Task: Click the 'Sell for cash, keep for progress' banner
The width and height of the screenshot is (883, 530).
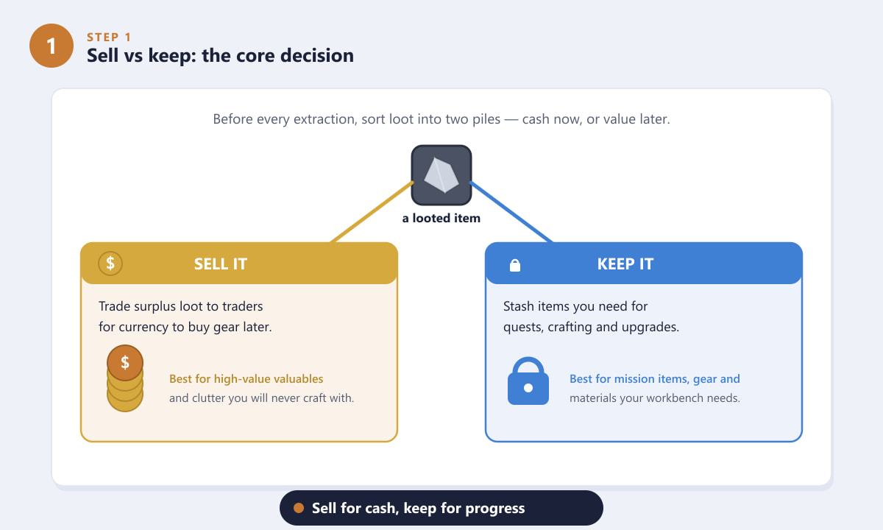Action: [441, 508]
